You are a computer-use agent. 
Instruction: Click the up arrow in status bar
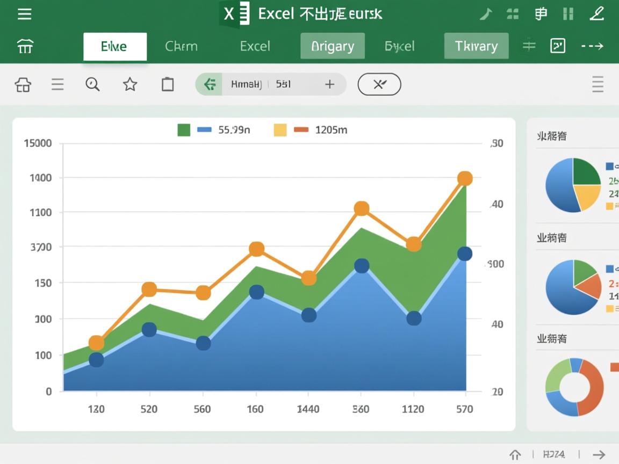pyautogui.click(x=515, y=454)
